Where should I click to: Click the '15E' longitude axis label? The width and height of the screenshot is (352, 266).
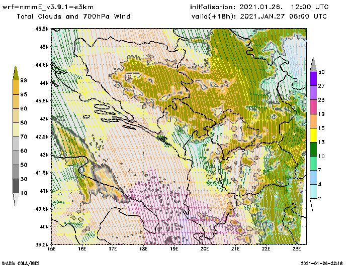(52, 249)
